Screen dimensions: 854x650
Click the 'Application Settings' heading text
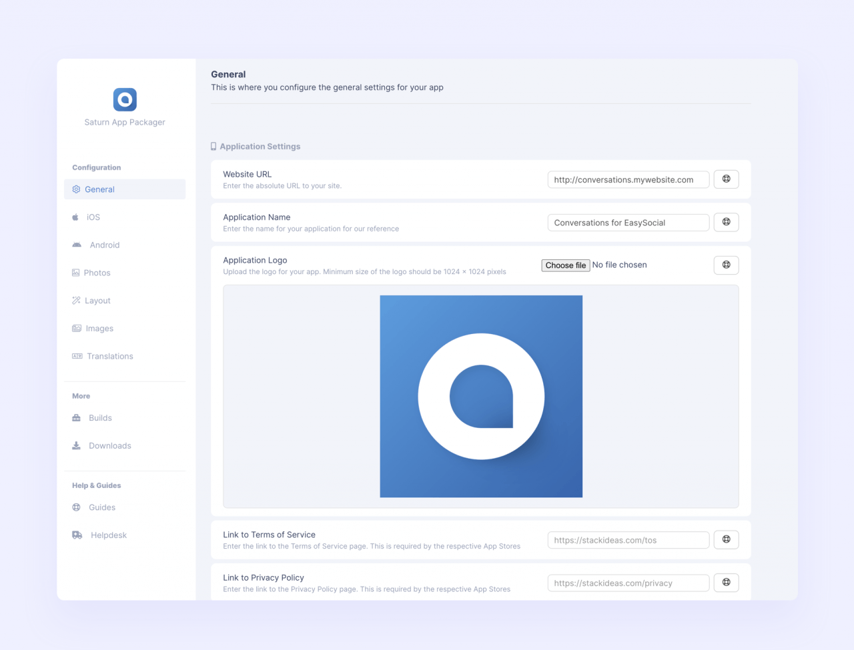coord(260,147)
